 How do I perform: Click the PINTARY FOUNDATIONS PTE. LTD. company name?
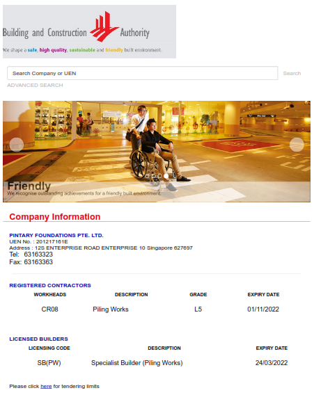click(x=56, y=235)
